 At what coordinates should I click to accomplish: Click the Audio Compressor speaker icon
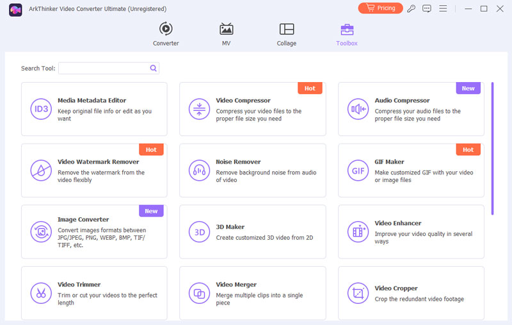pos(358,109)
